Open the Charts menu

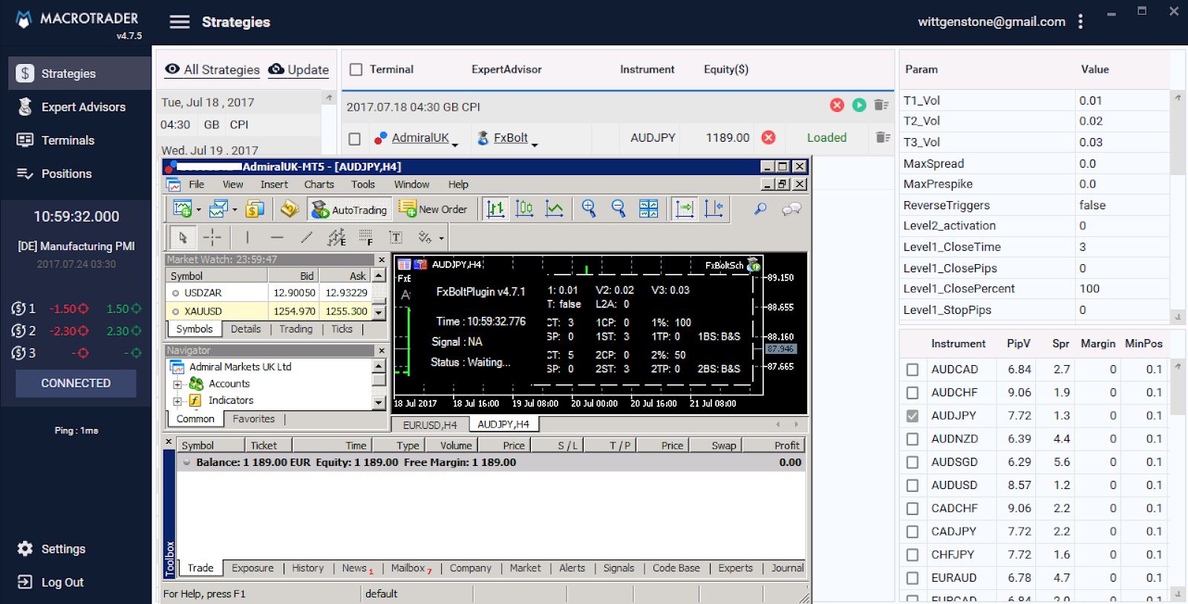pos(319,185)
